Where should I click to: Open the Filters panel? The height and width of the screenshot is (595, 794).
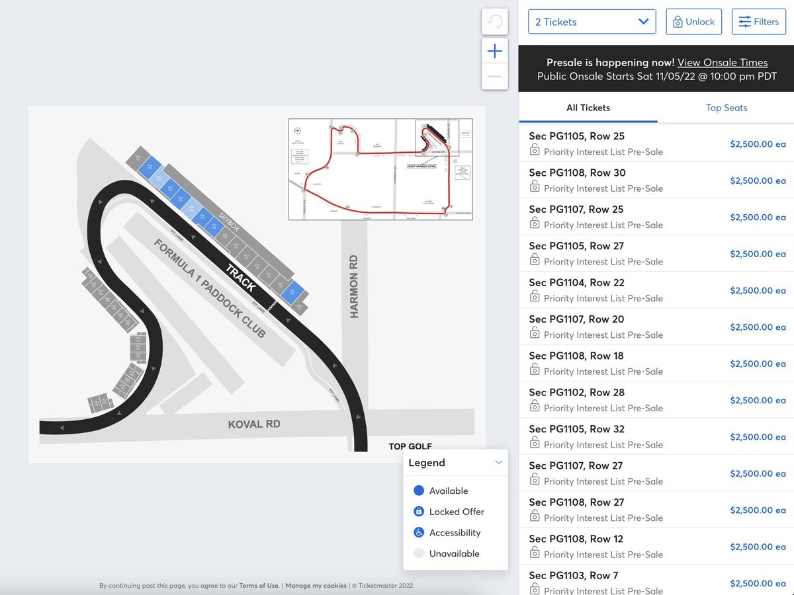click(758, 22)
